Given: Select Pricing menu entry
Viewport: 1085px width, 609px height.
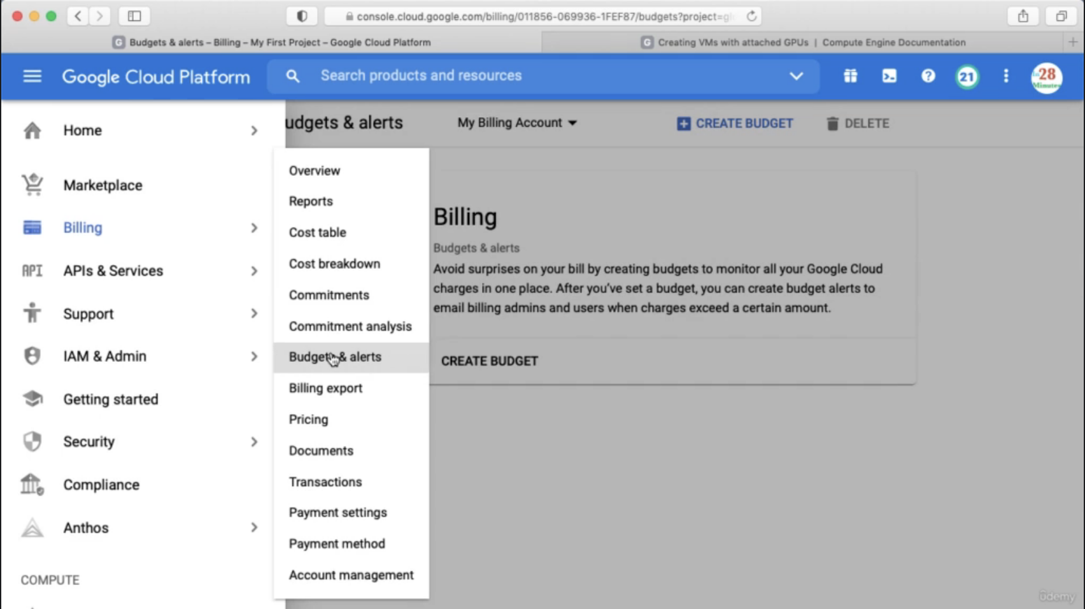Looking at the screenshot, I should coord(351,419).
